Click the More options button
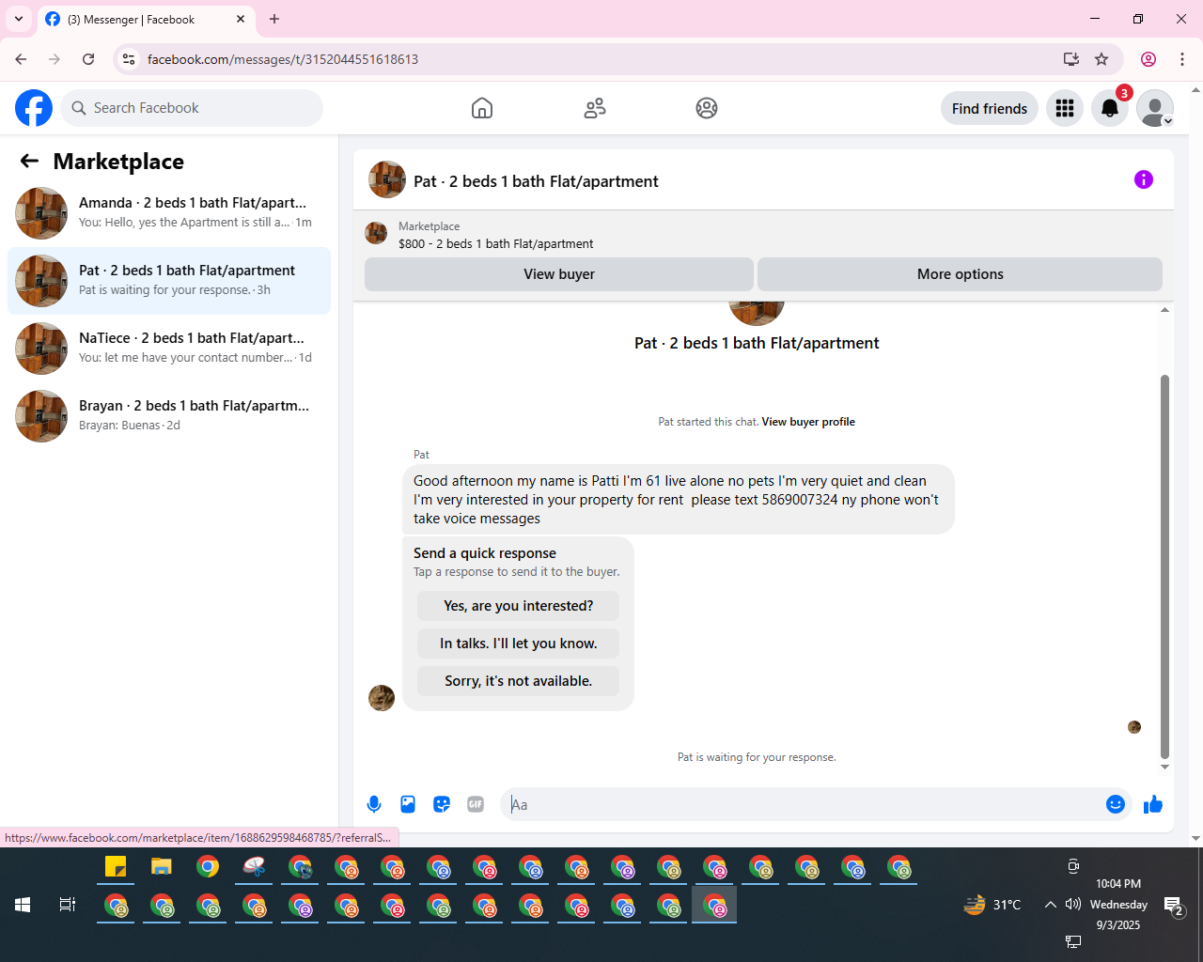 [x=960, y=274]
